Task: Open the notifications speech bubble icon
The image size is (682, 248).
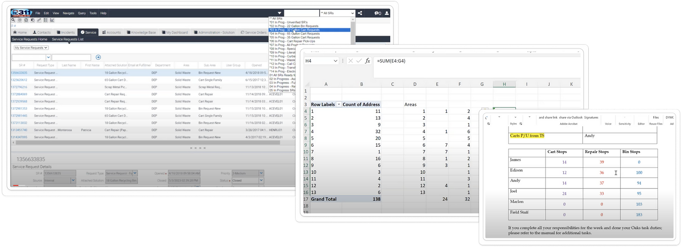Action: 377,13
